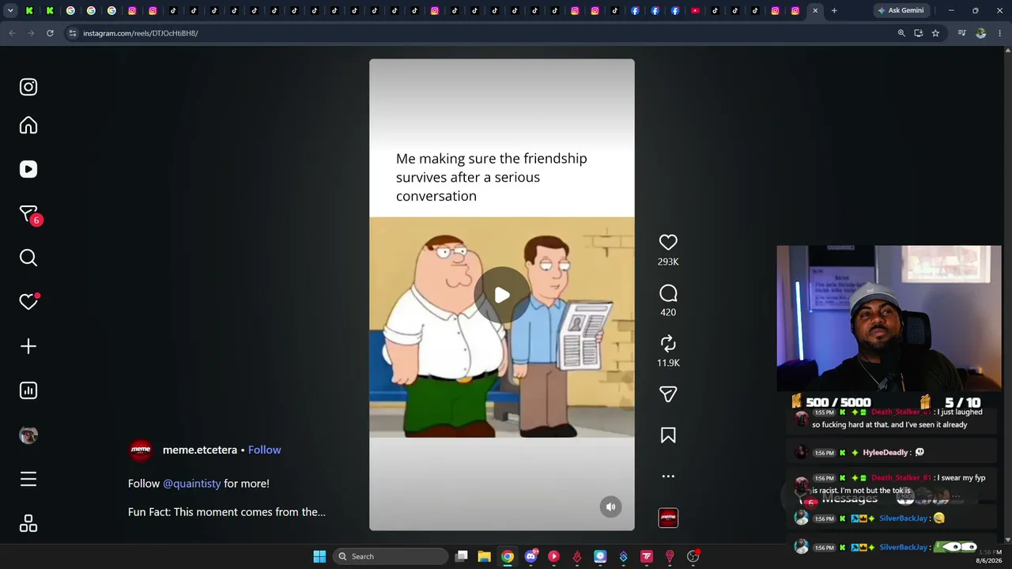The image size is (1012, 569).
Task: Repost the reel
Action: tap(668, 344)
